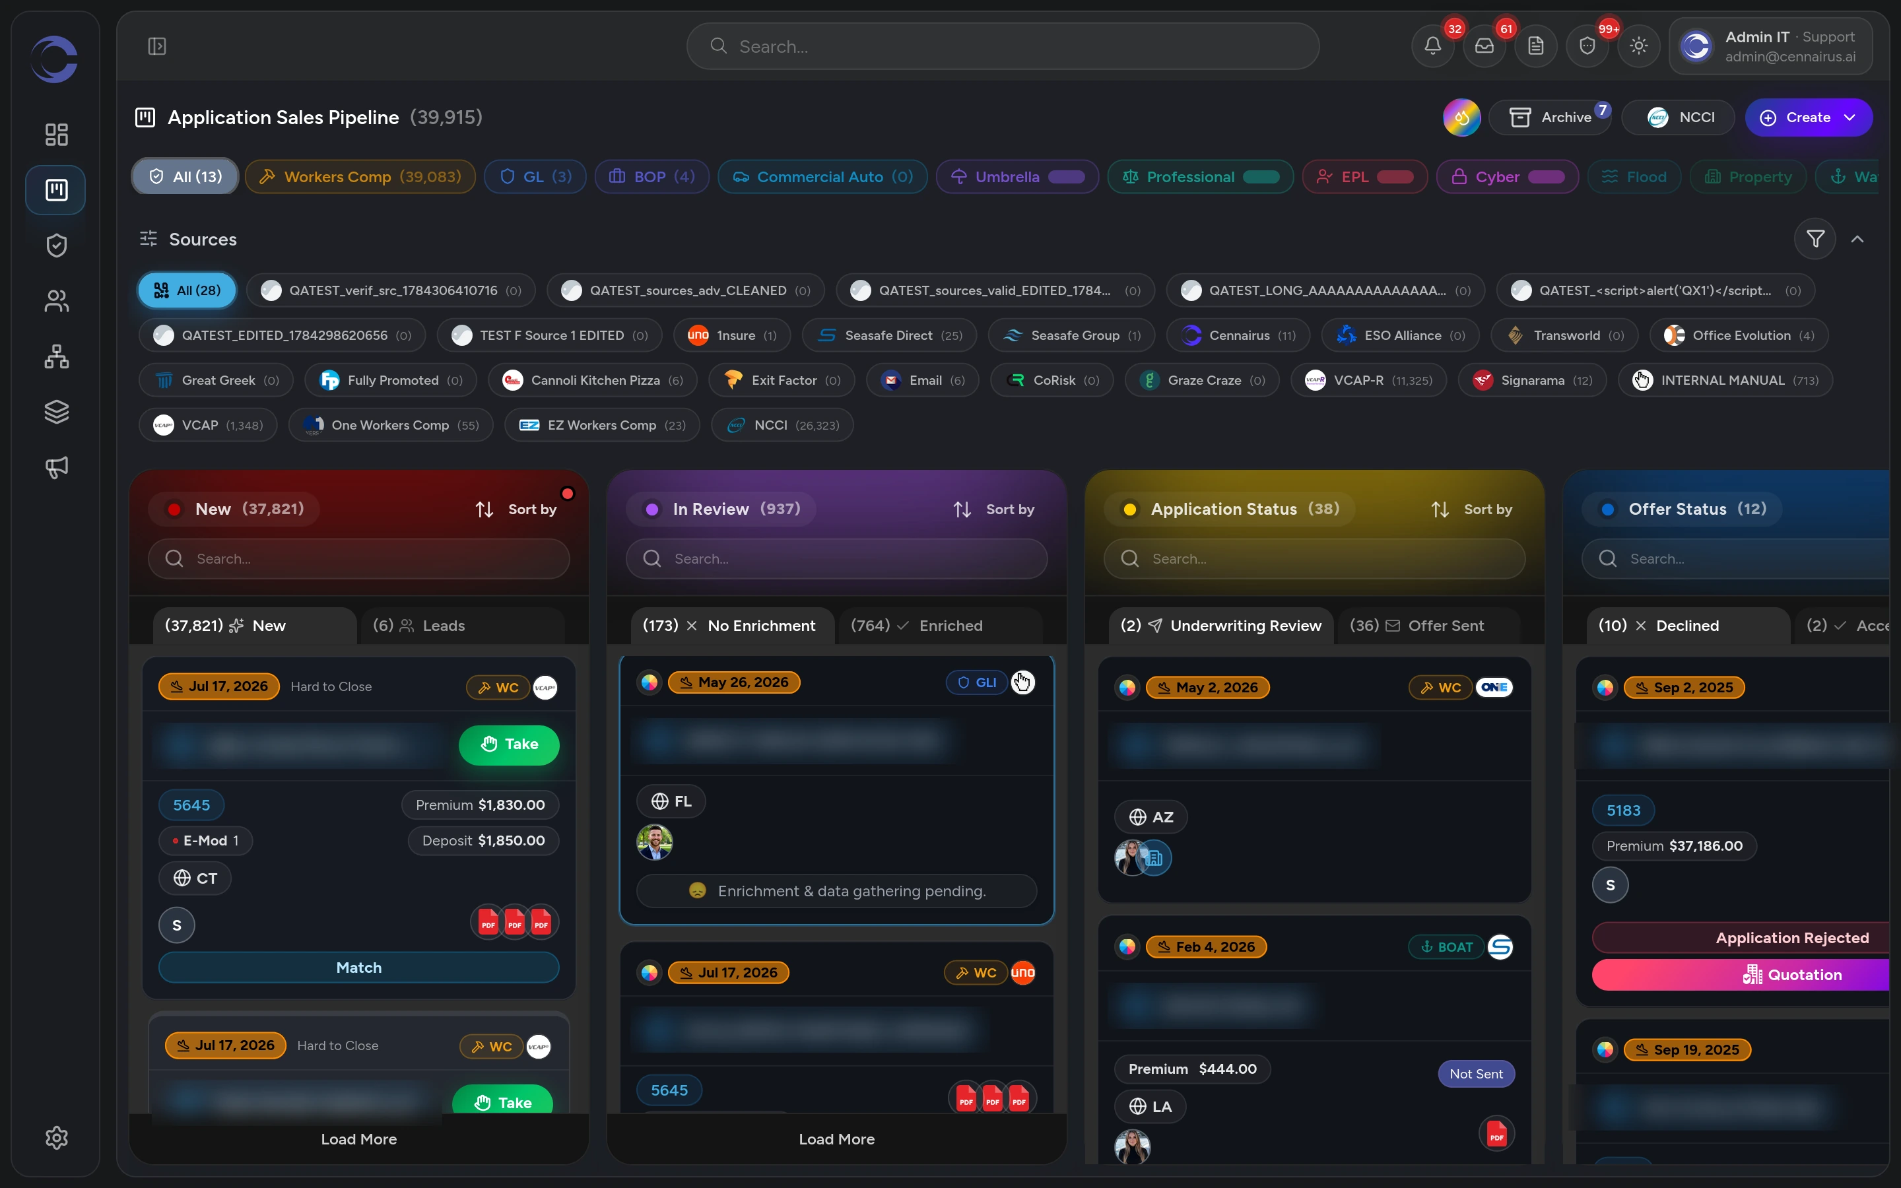This screenshot has height=1188, width=1901.
Task: Switch to Enriched tab
Action: pyautogui.click(x=941, y=626)
